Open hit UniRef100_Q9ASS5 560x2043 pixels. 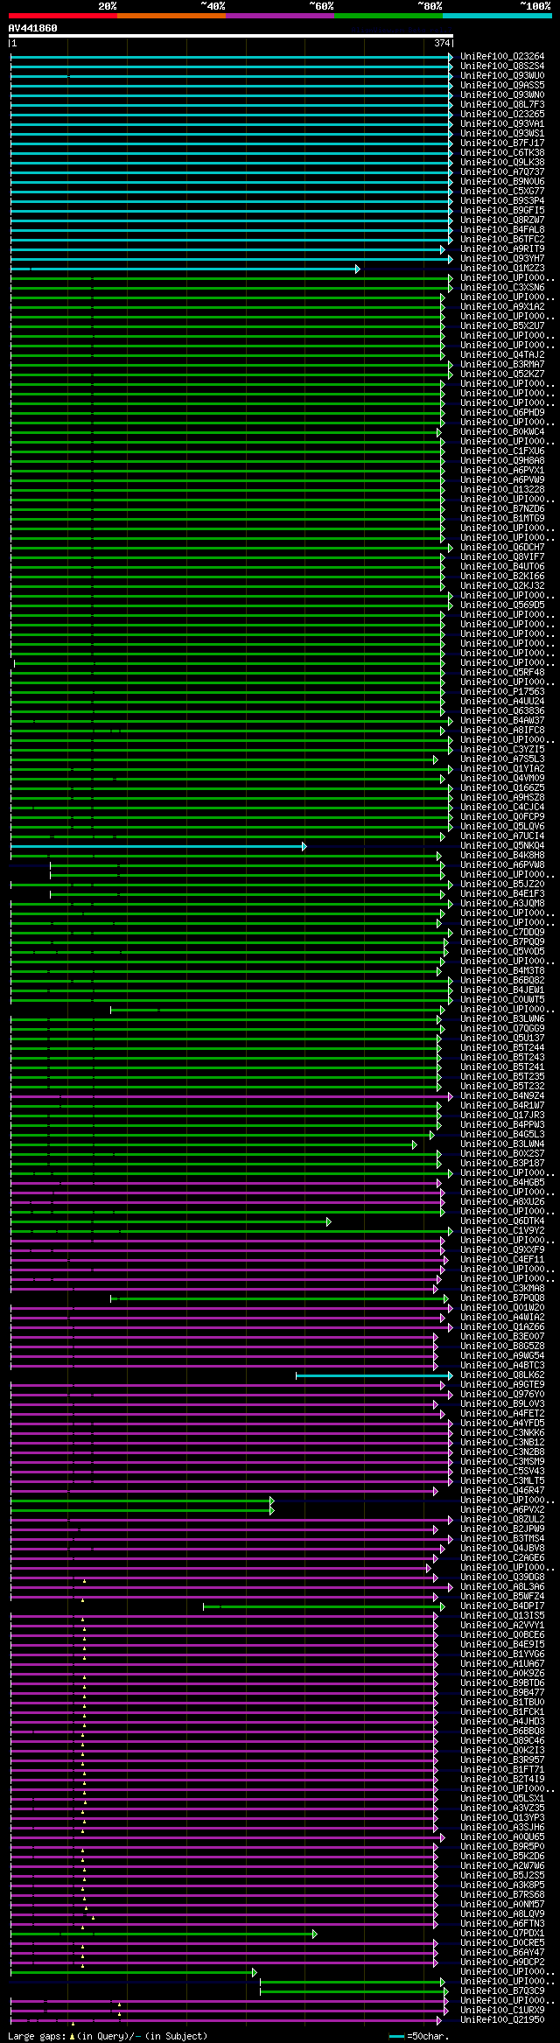coord(502,85)
